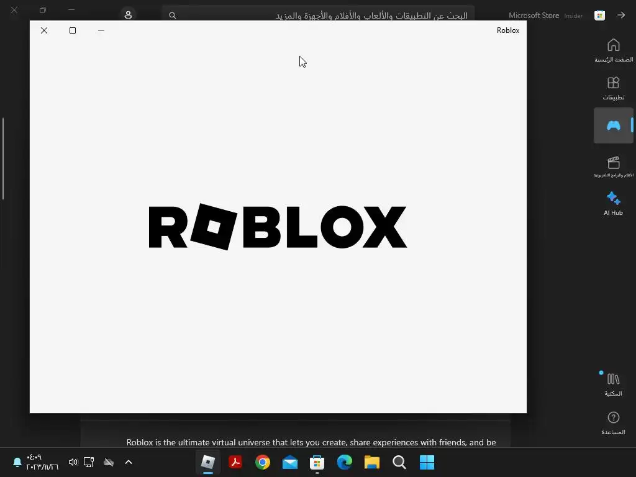Open the Library in Microsoft Store sidebar

[613, 384]
